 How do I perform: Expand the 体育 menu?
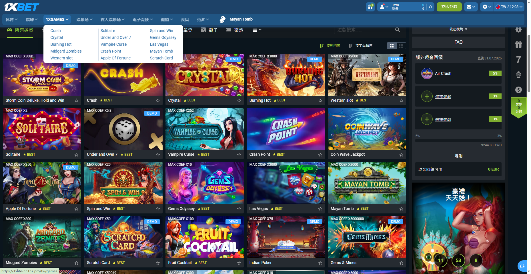tap(12, 19)
